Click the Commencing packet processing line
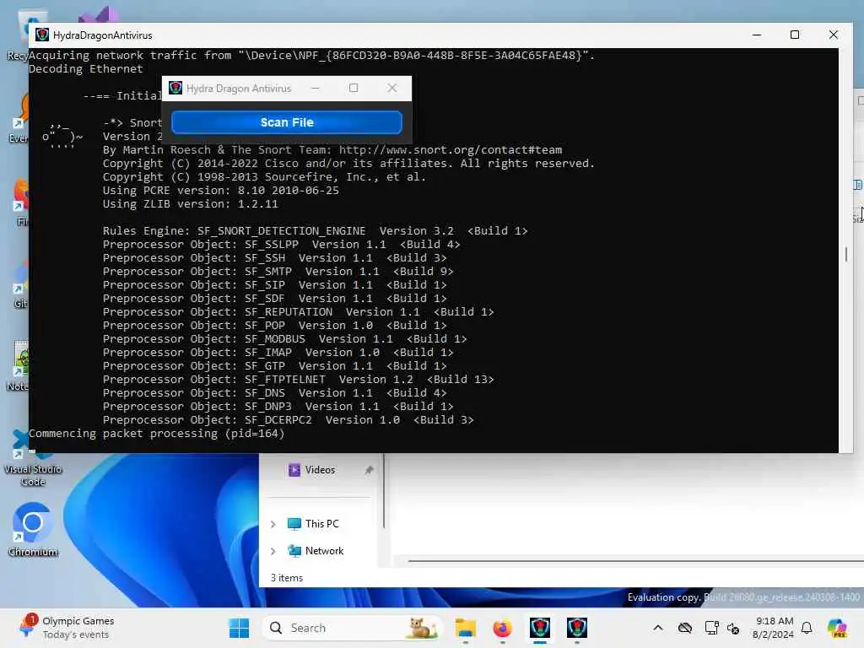Viewport: 864px width, 648px height. point(156,434)
